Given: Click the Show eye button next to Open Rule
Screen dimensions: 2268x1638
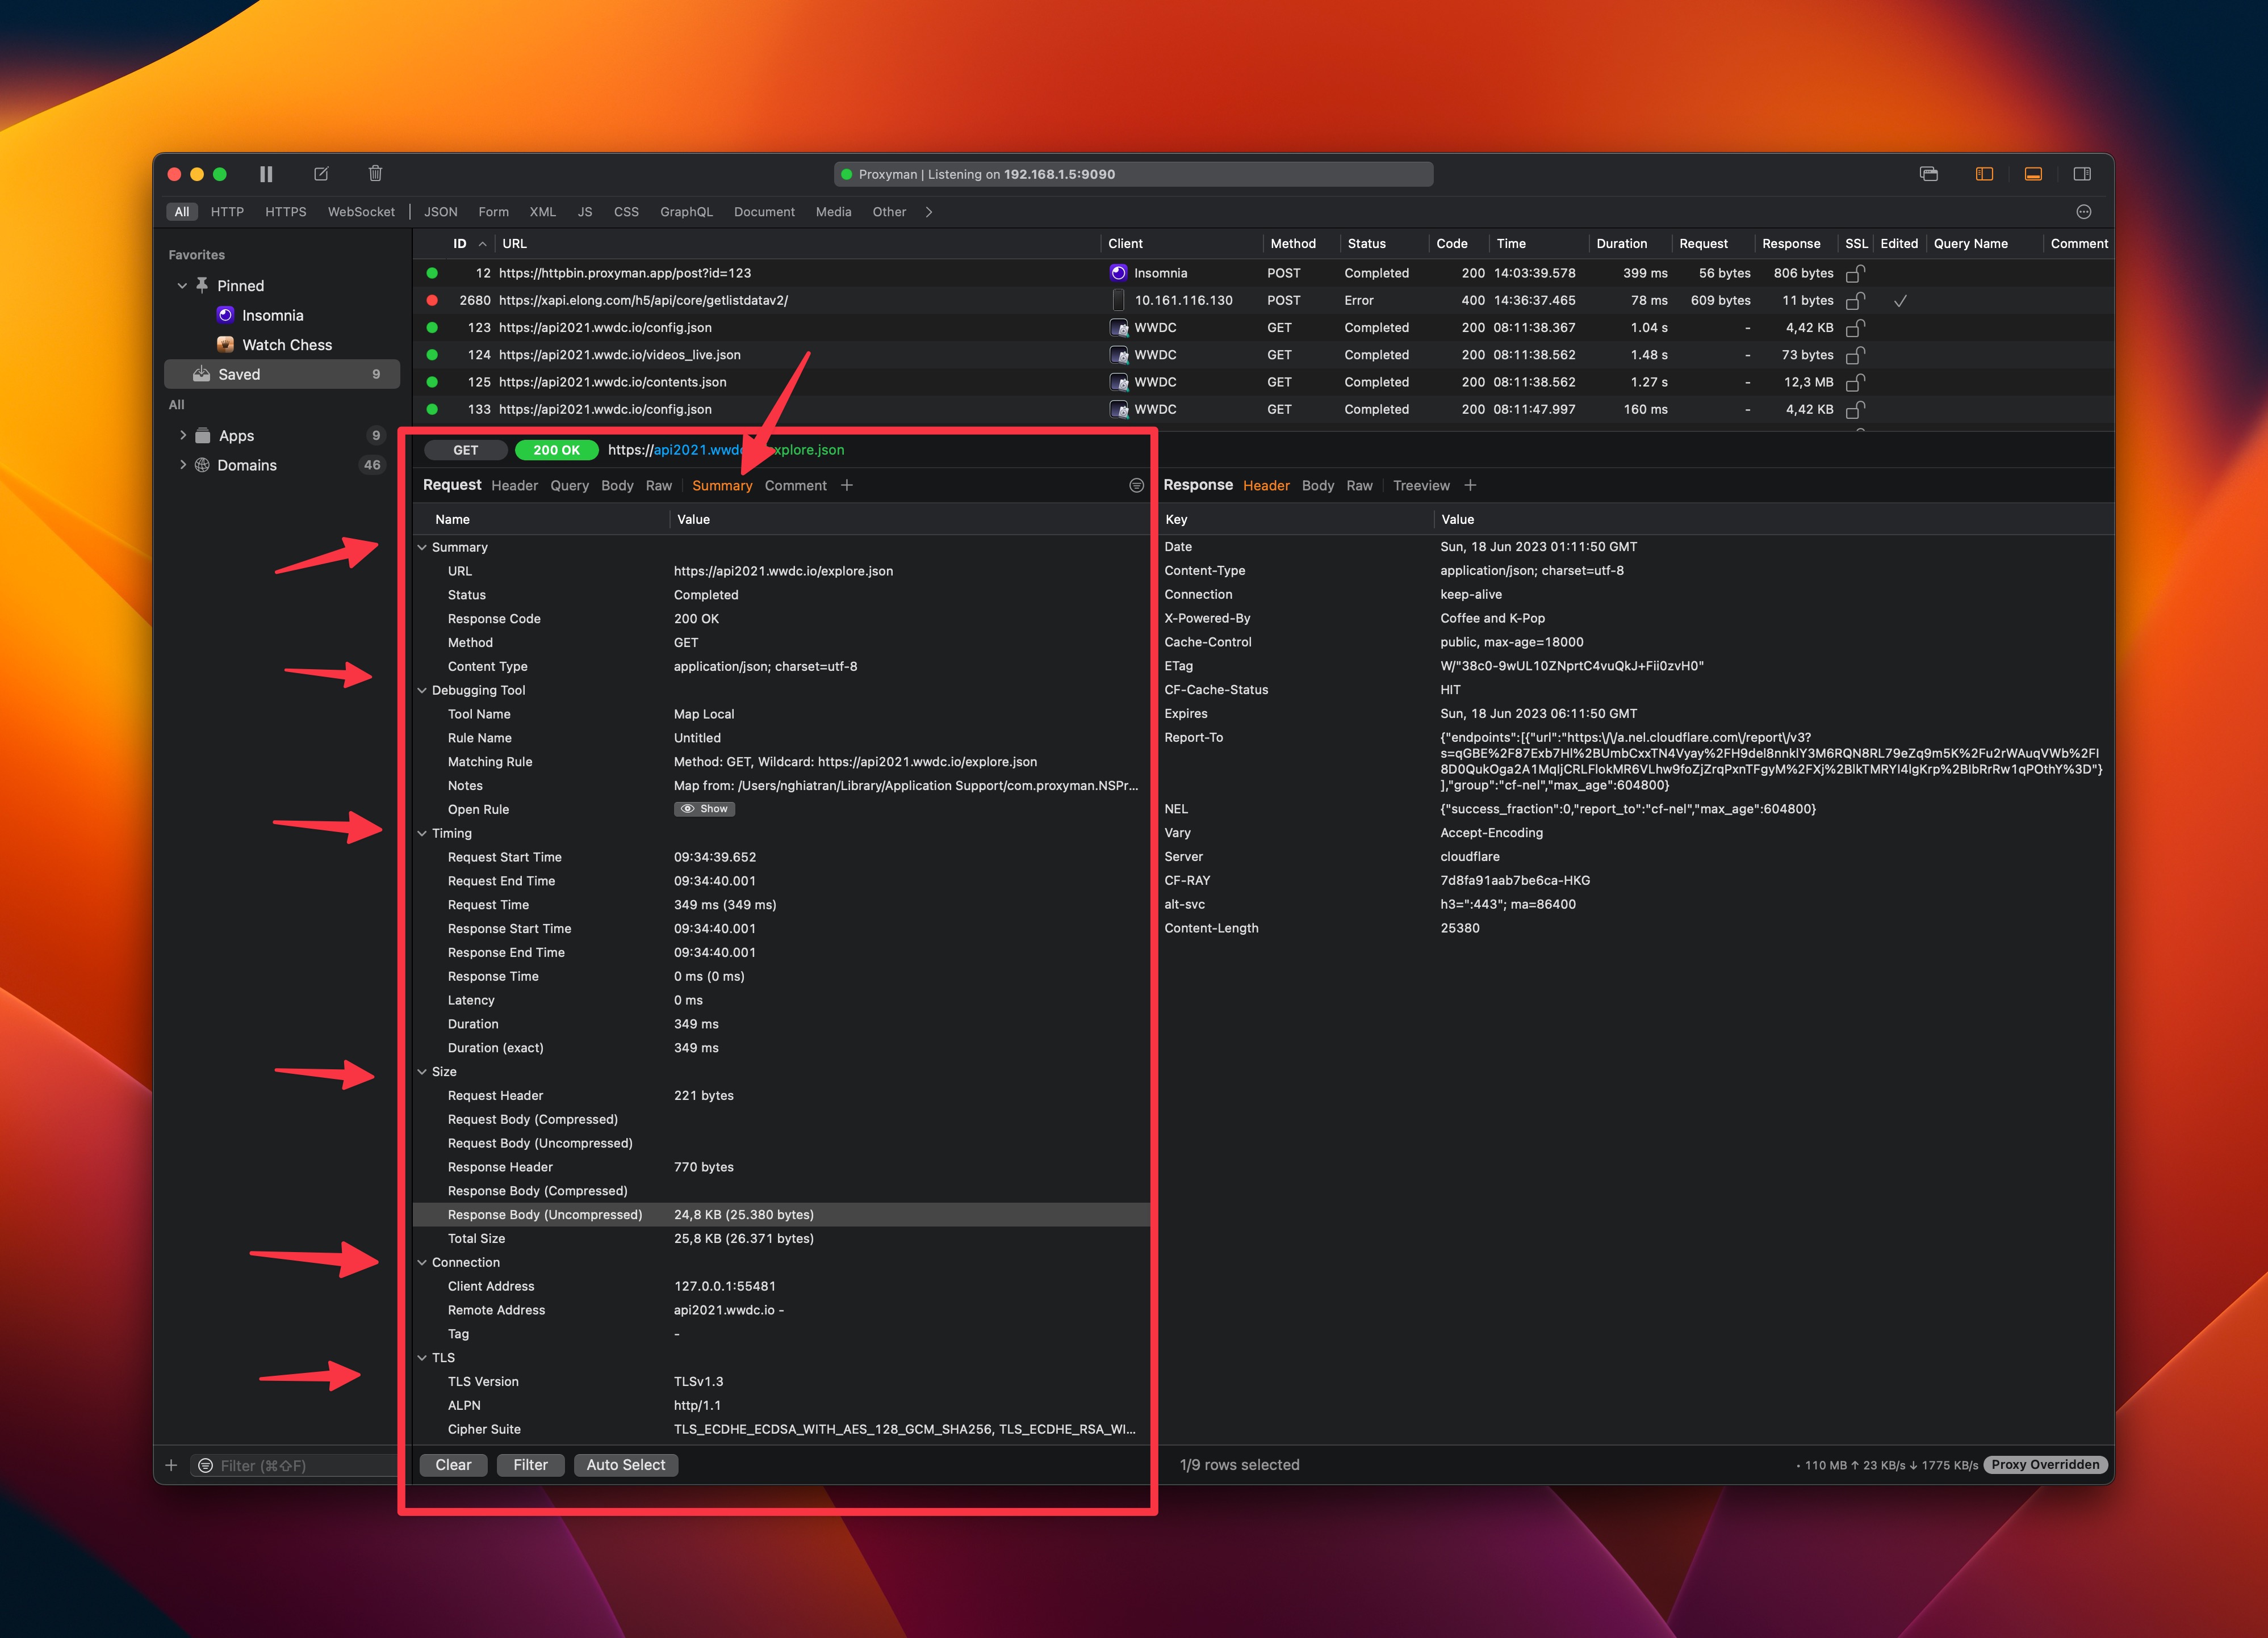Looking at the screenshot, I should [704, 809].
